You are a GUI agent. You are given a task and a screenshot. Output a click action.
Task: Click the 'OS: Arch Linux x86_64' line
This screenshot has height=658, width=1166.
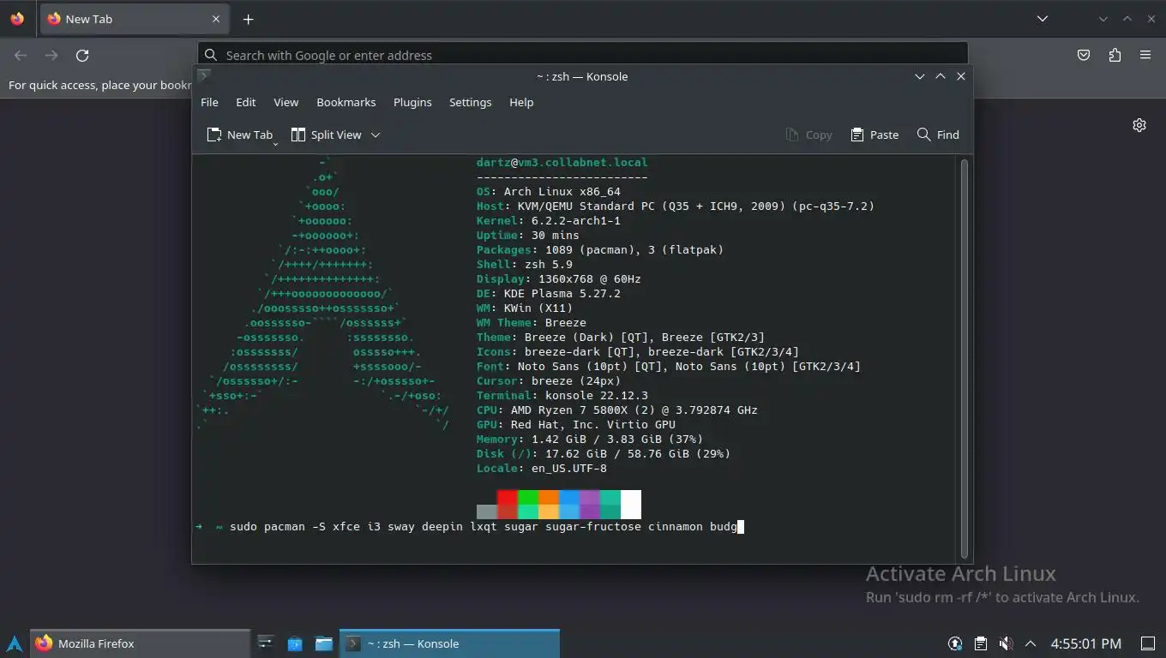coord(549,192)
